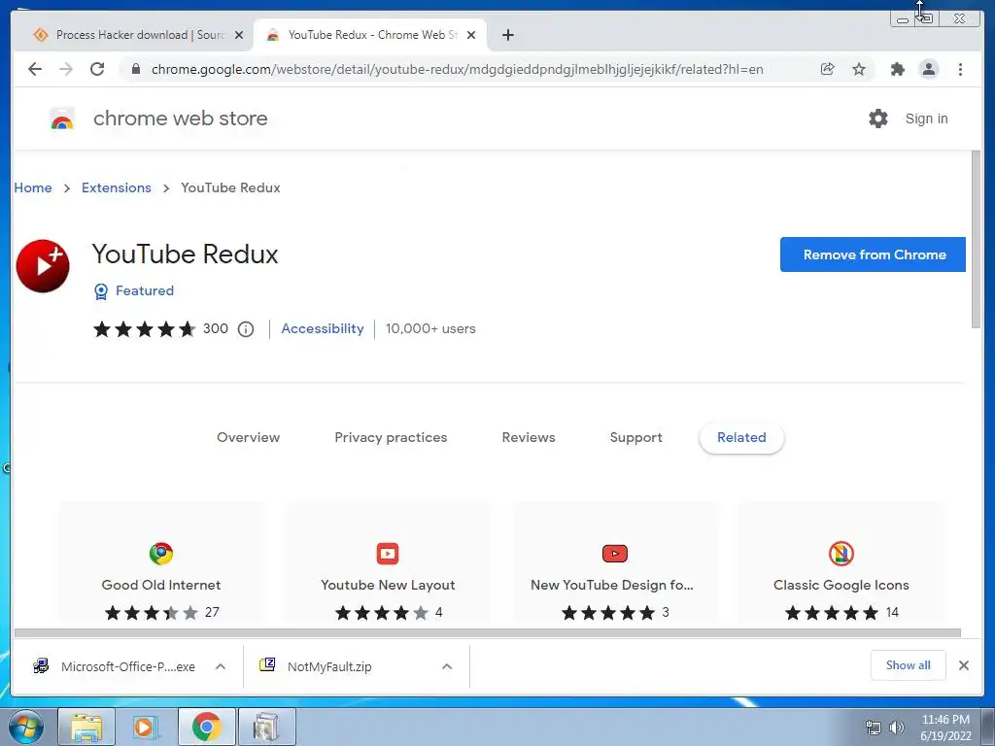The image size is (995, 746).
Task: Open the New YouTube Design extension icon
Action: click(x=614, y=553)
